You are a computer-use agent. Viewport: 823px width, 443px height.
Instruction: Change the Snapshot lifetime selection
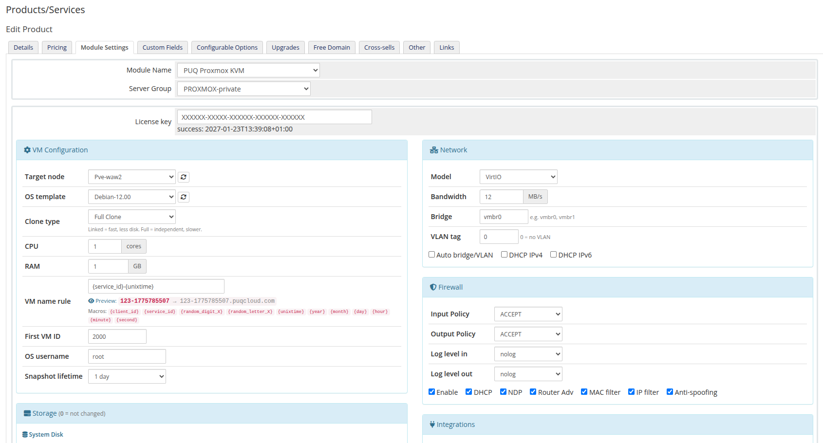[x=127, y=376]
